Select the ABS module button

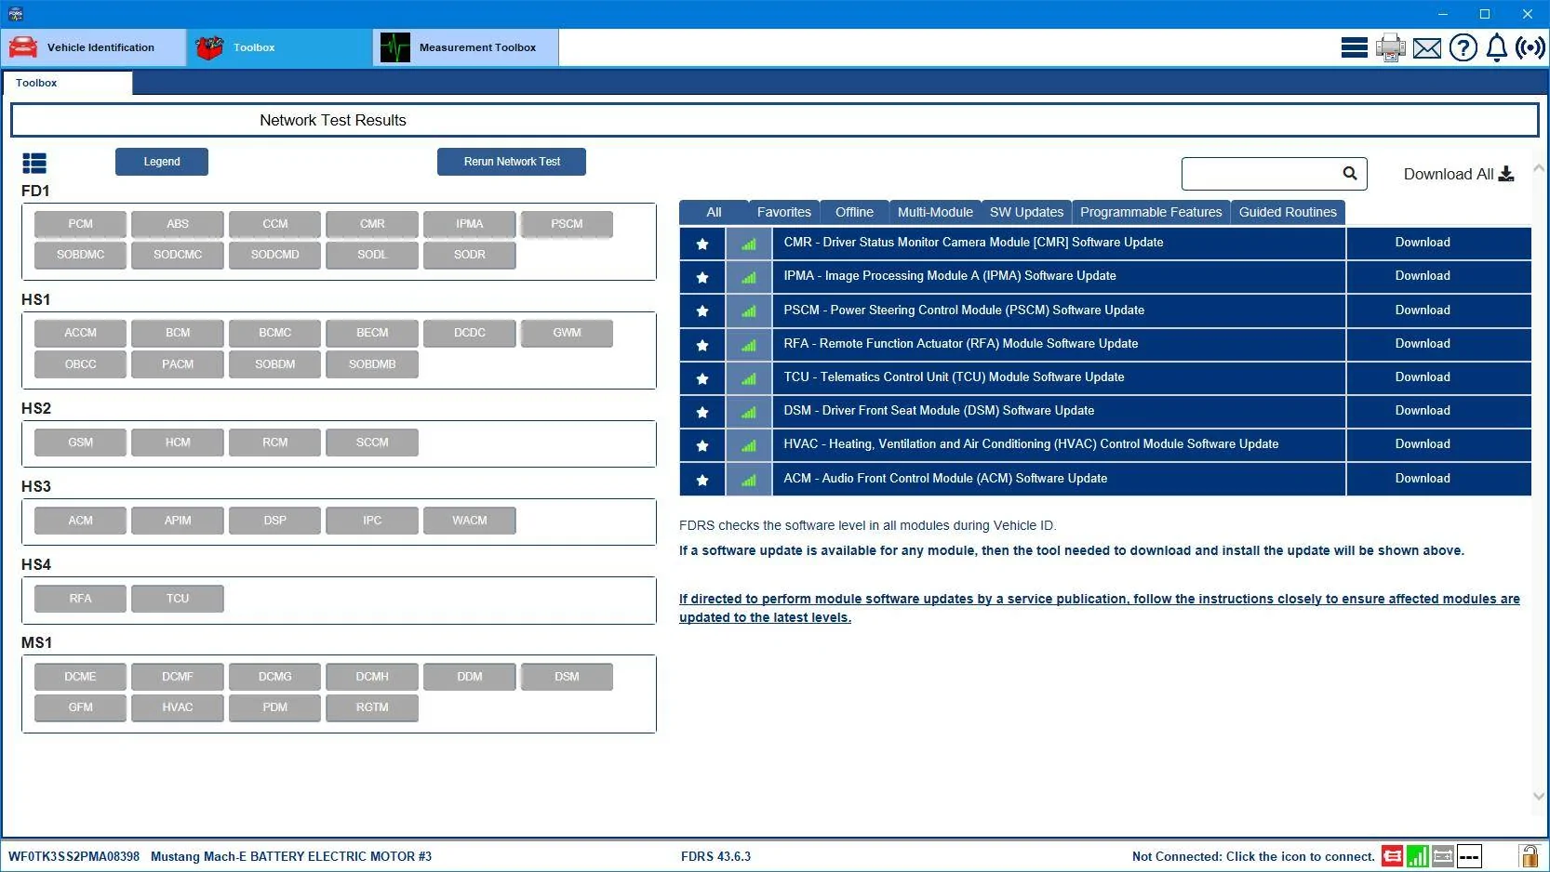[178, 224]
